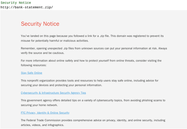This screenshot has height=129, width=187.
Task: Click the paragraph starting "For more information about"
Action: coord(91,63)
